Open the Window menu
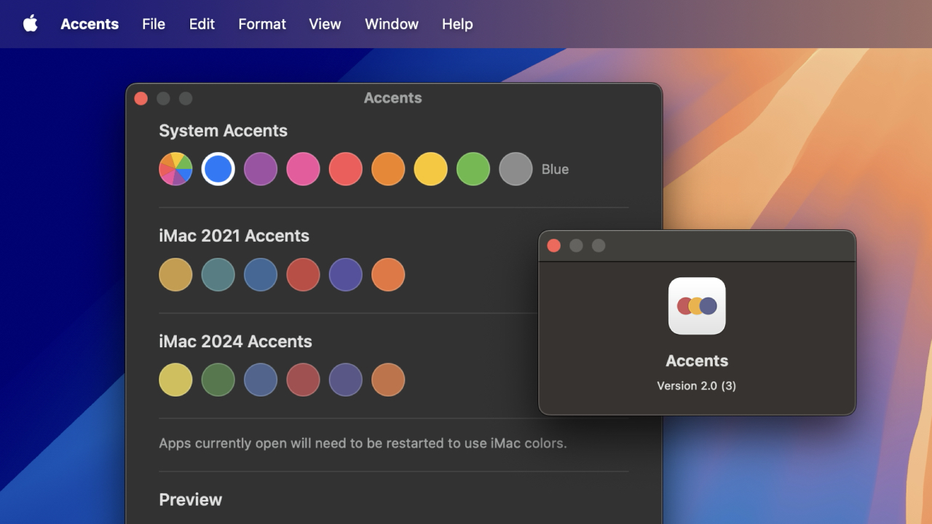932x524 pixels. (392, 24)
